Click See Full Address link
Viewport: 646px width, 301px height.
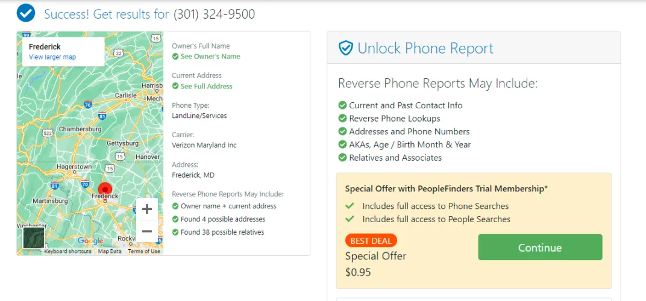point(207,86)
